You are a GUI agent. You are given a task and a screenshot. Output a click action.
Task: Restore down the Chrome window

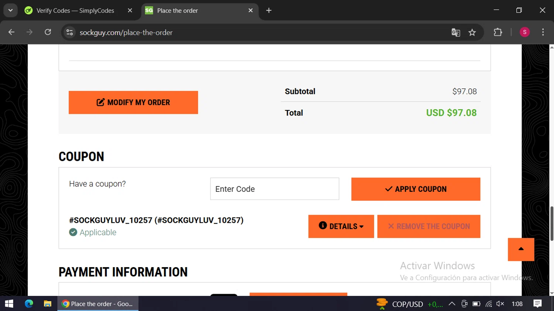coord(519,10)
